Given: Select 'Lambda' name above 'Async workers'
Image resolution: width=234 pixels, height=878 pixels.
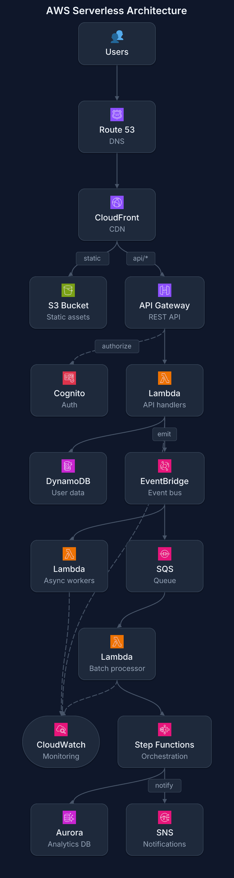Looking at the screenshot, I should (x=69, y=569).
